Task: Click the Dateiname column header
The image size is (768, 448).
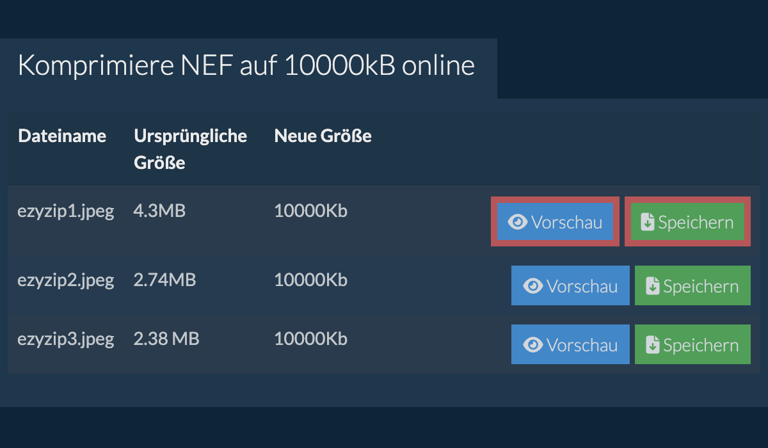Action: (62, 136)
